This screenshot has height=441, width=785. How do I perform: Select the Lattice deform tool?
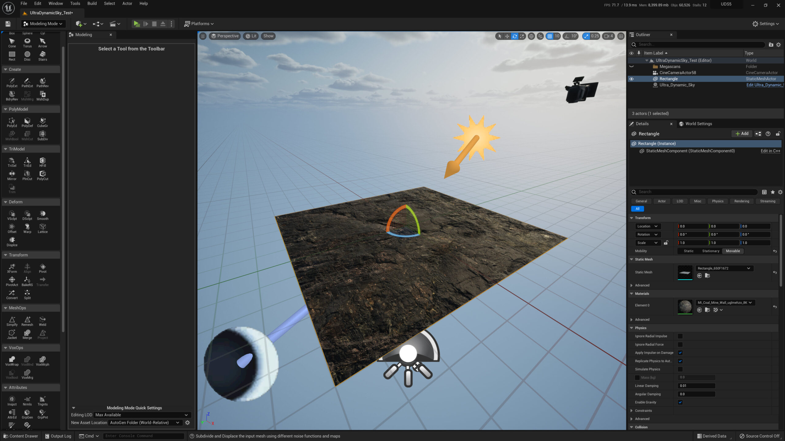43,228
